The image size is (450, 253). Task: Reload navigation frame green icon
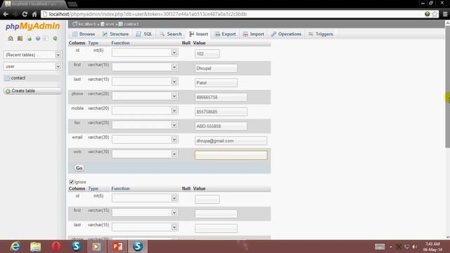(x=55, y=39)
